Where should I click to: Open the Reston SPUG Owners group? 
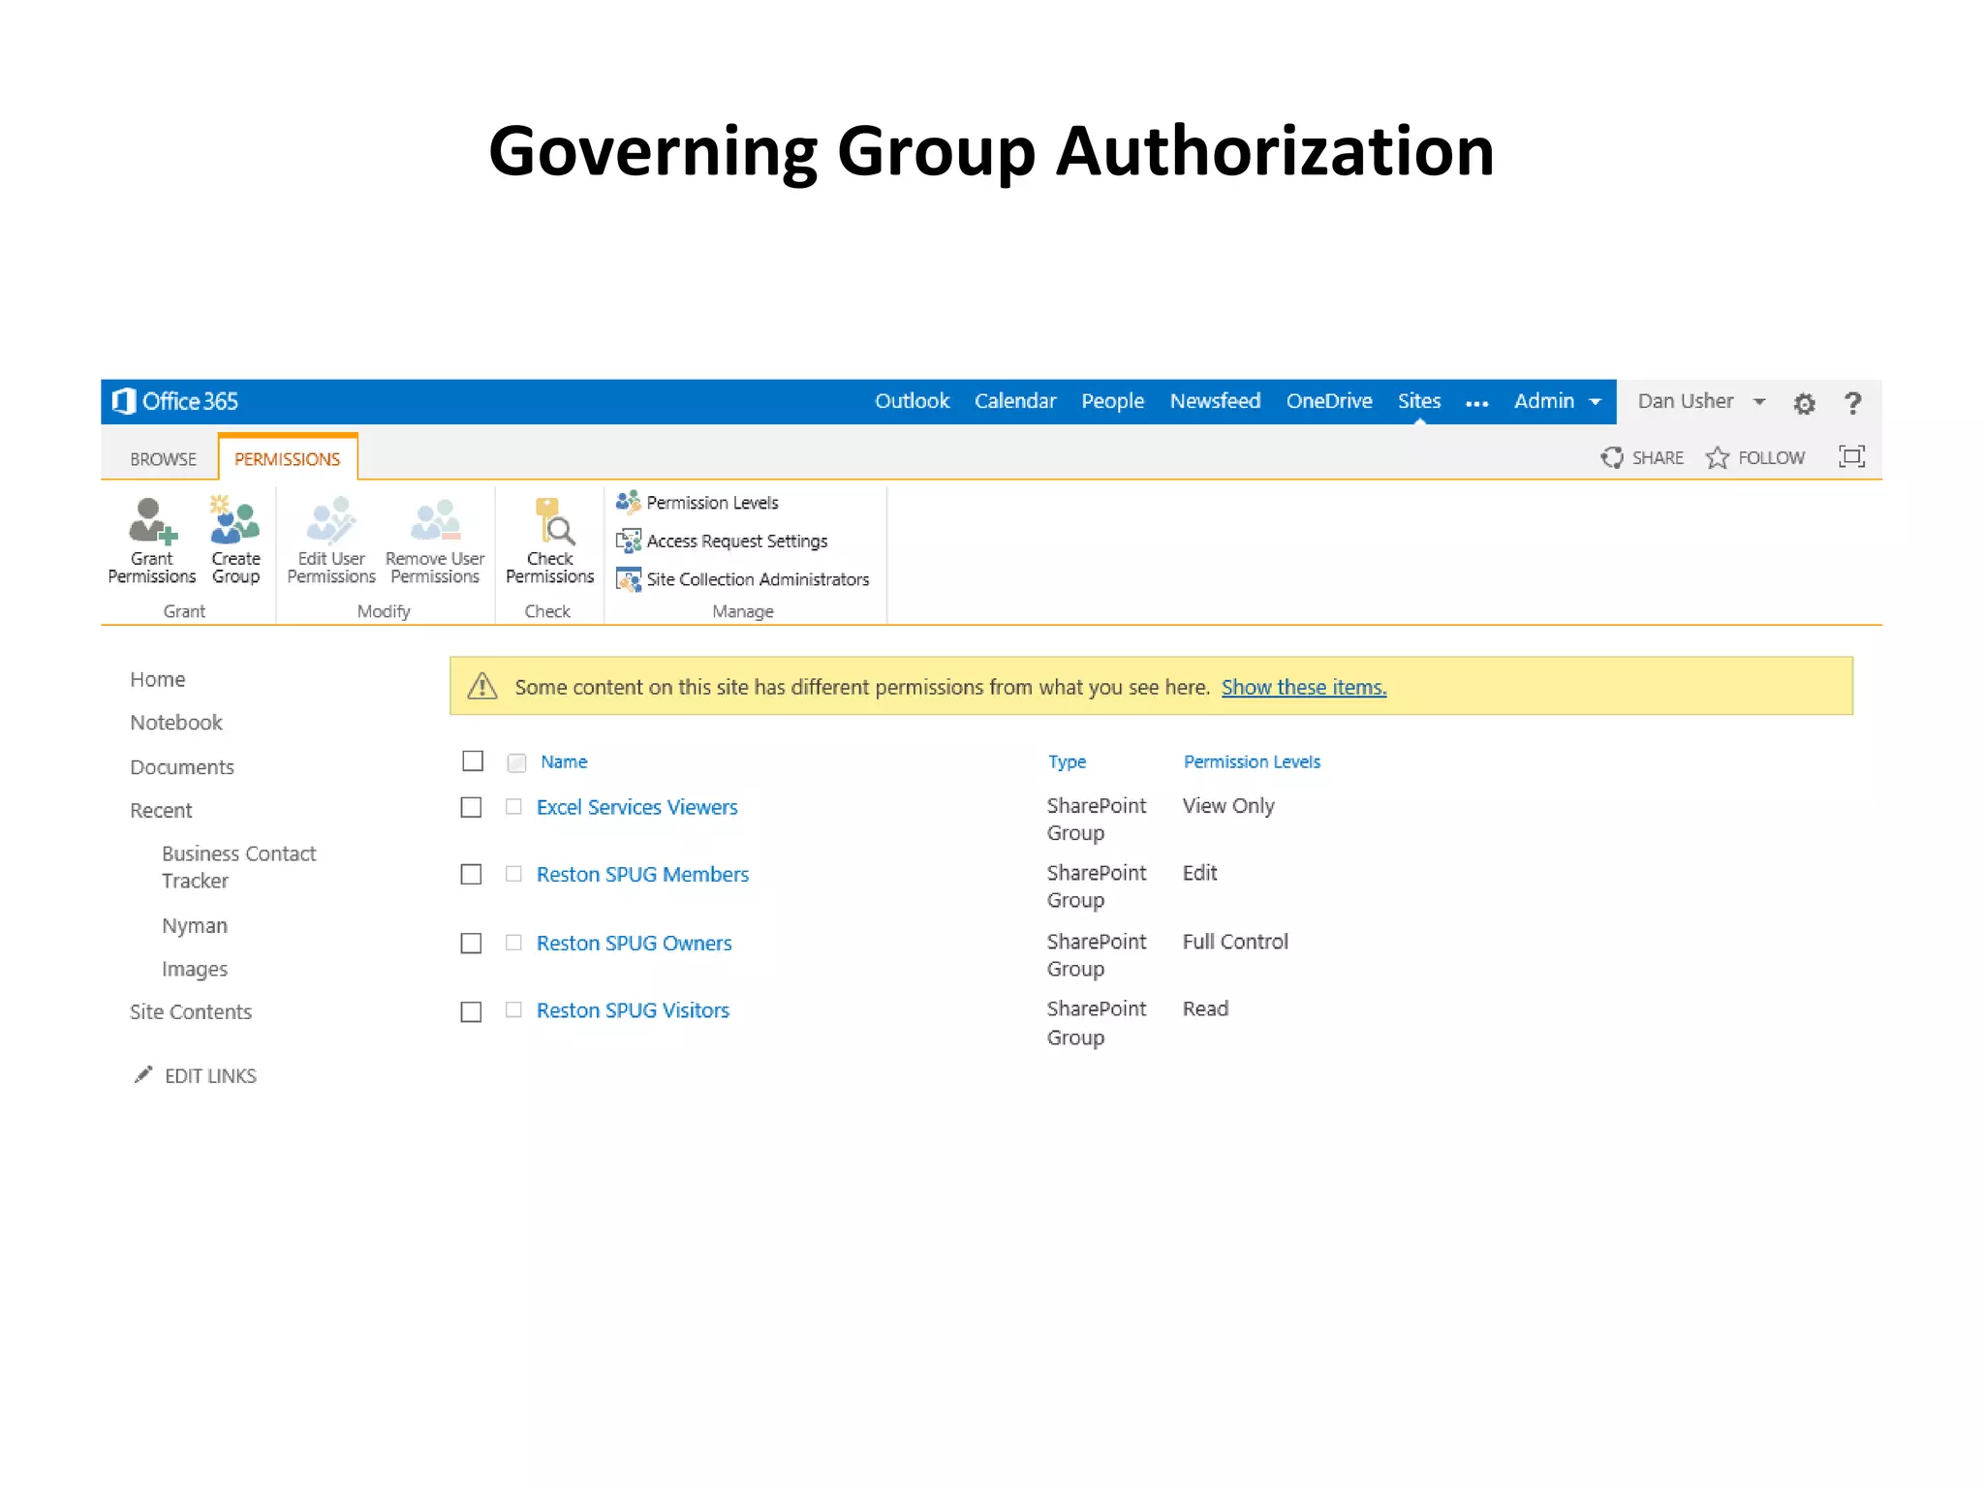pos(634,943)
